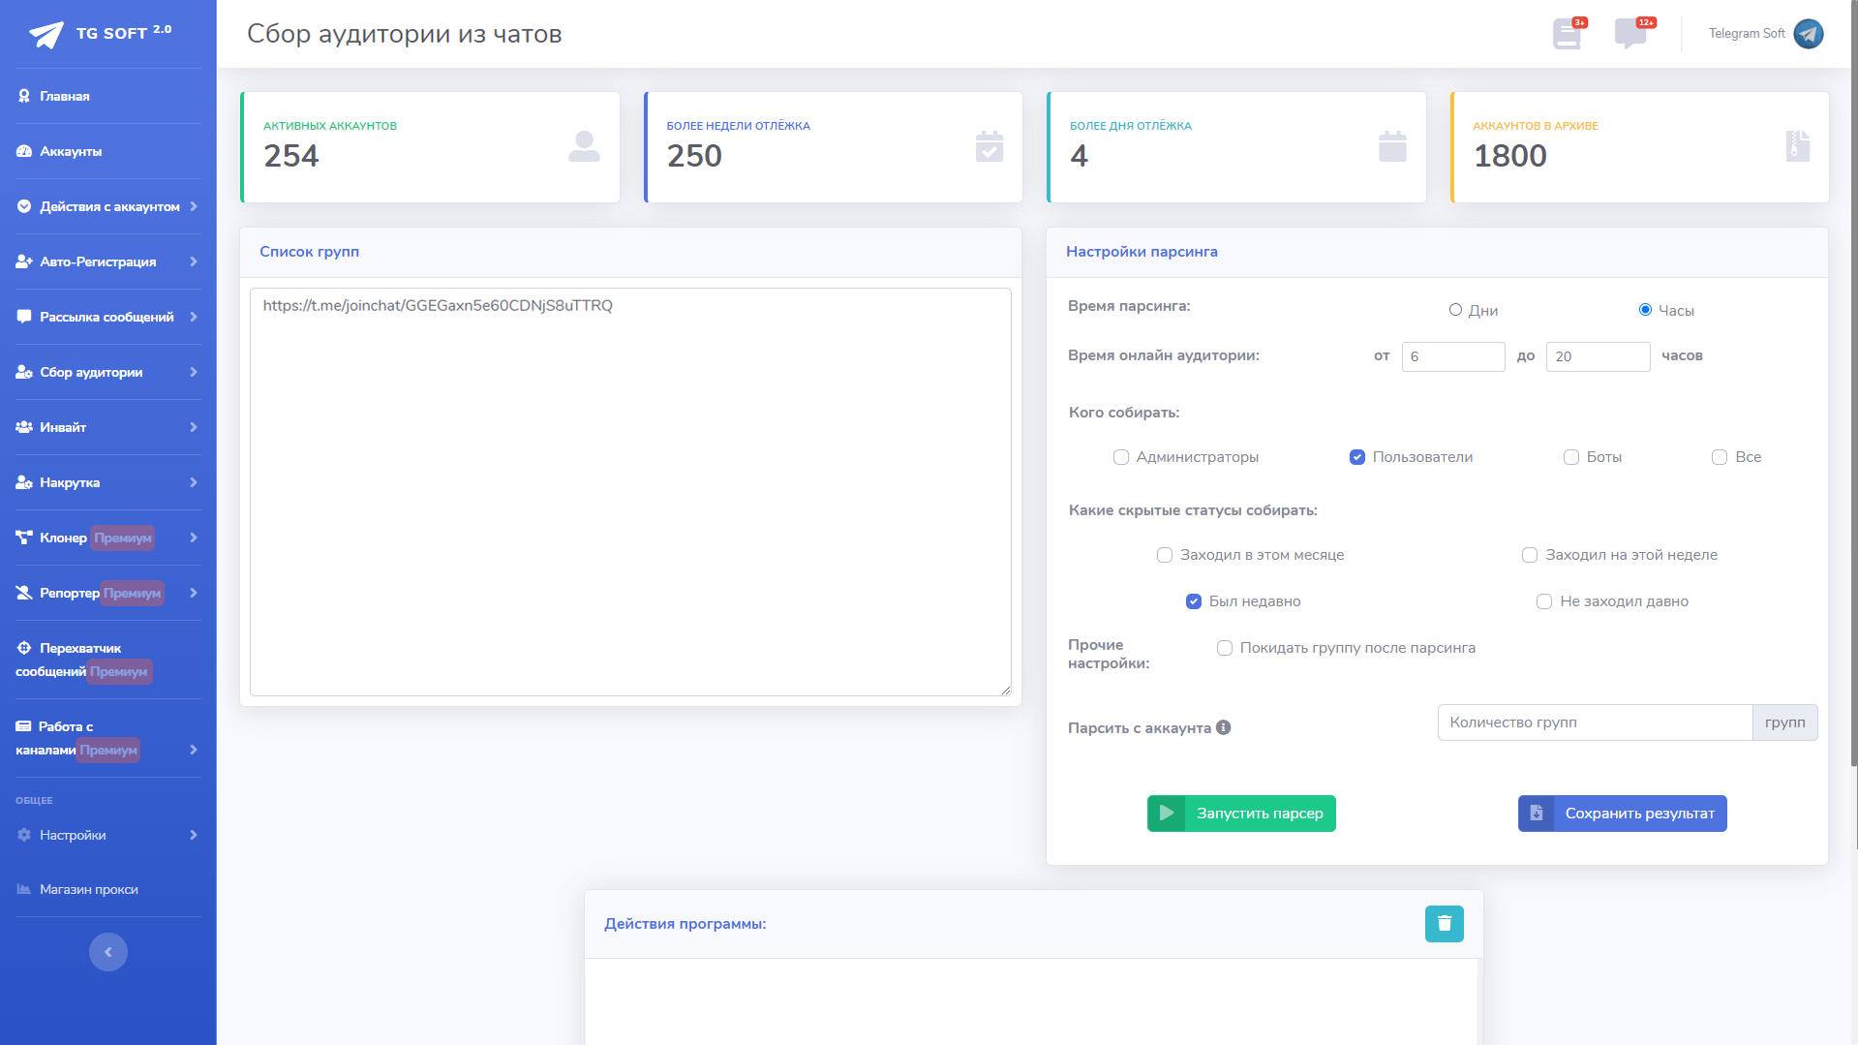The width and height of the screenshot is (1858, 1045).
Task: Check the Администраторы checkbox
Action: pos(1121,457)
